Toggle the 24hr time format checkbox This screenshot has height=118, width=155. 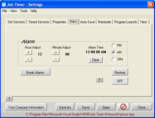114,59
